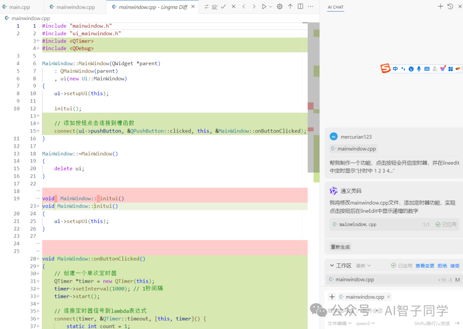Open editor settings gear icon

click(x=280, y=6)
